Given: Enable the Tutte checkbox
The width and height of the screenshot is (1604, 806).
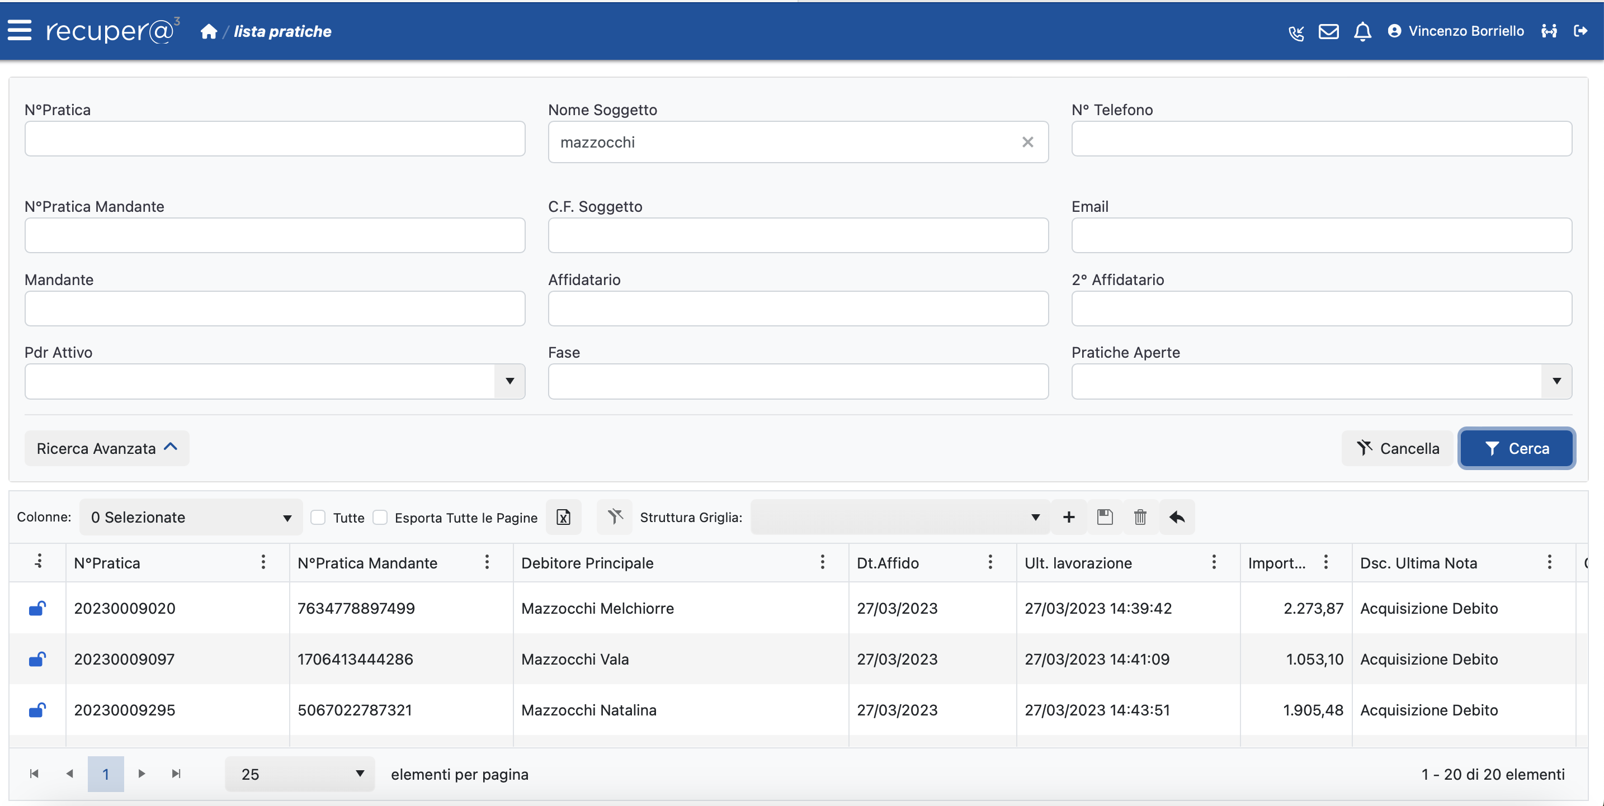Looking at the screenshot, I should pos(318,517).
